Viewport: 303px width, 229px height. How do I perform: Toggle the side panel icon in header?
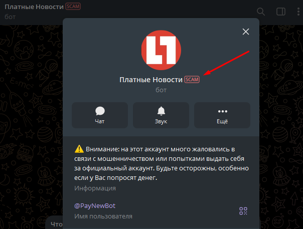click(x=281, y=12)
